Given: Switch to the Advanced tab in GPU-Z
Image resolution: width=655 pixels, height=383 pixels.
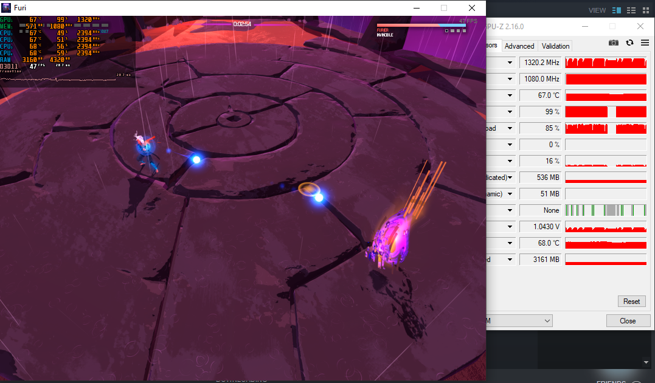Looking at the screenshot, I should tap(519, 46).
